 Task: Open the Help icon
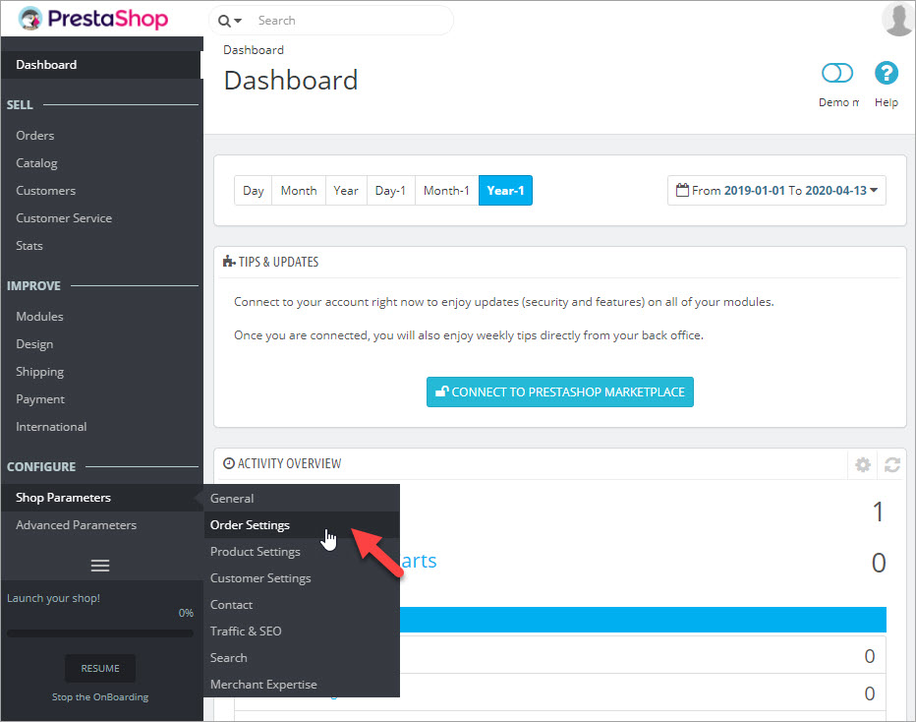(x=887, y=73)
